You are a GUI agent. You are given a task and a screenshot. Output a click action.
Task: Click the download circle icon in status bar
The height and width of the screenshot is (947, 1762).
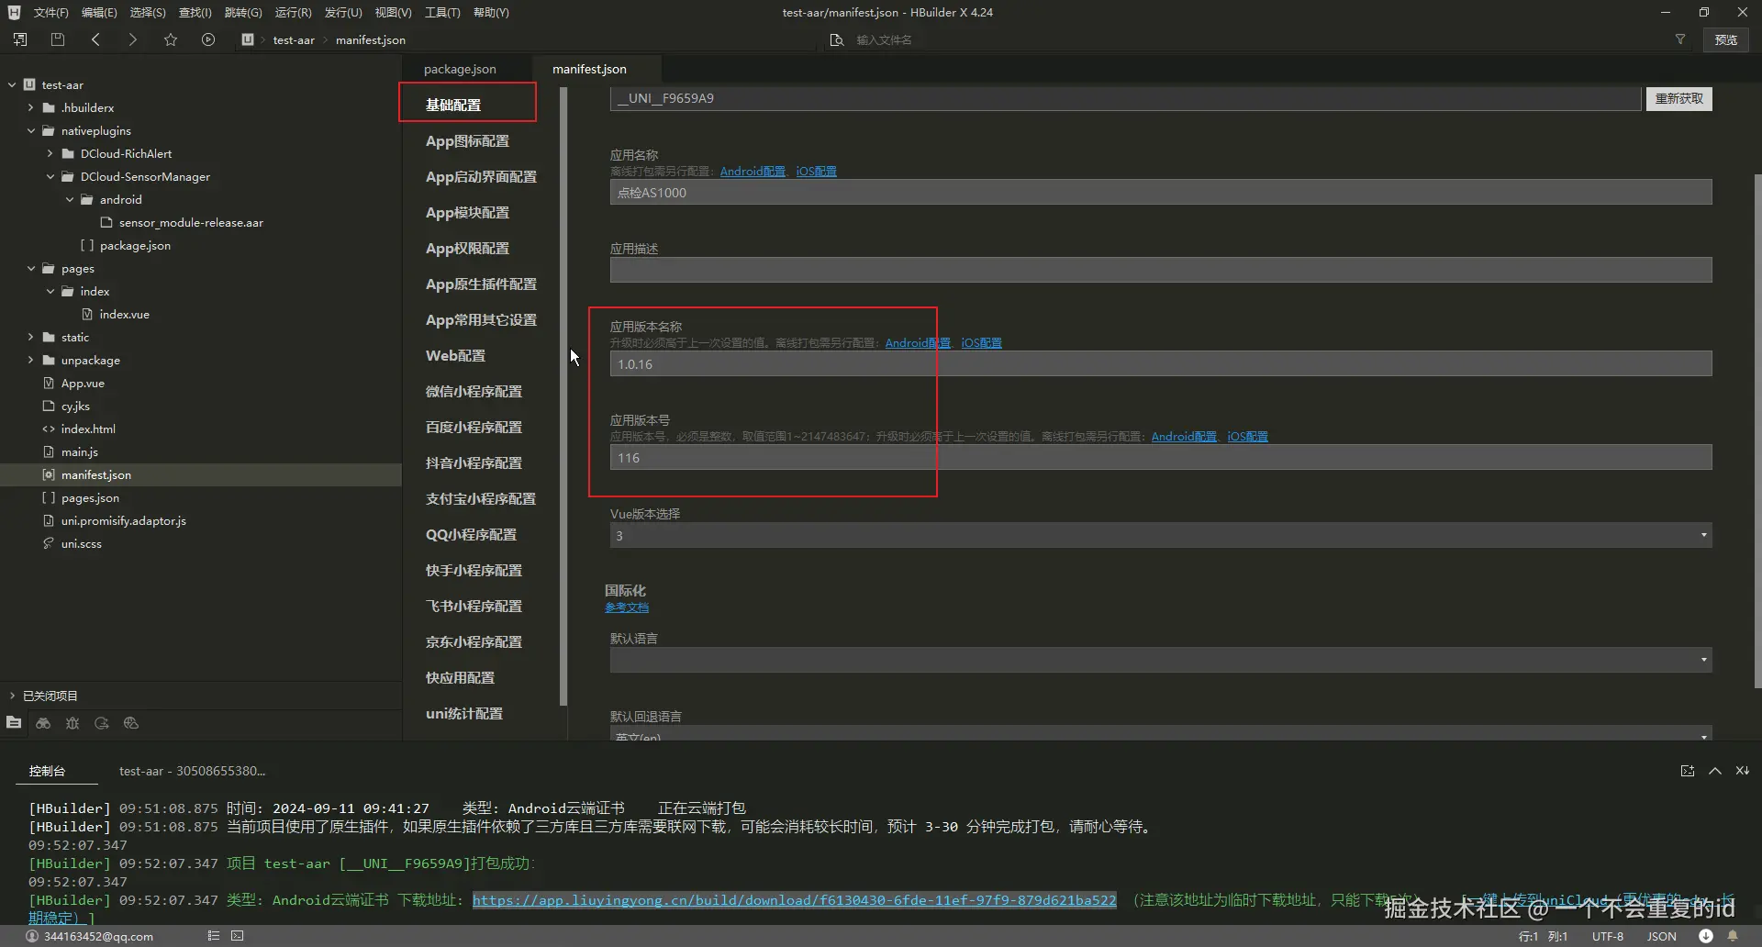(x=1705, y=936)
